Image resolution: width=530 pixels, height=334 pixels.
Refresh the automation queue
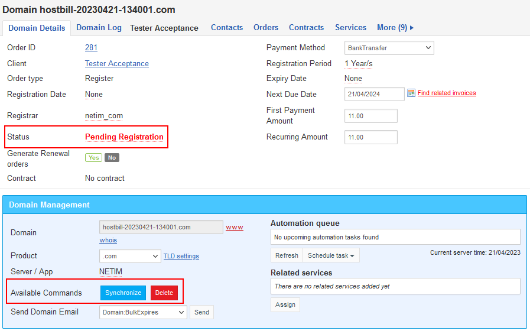coord(287,255)
